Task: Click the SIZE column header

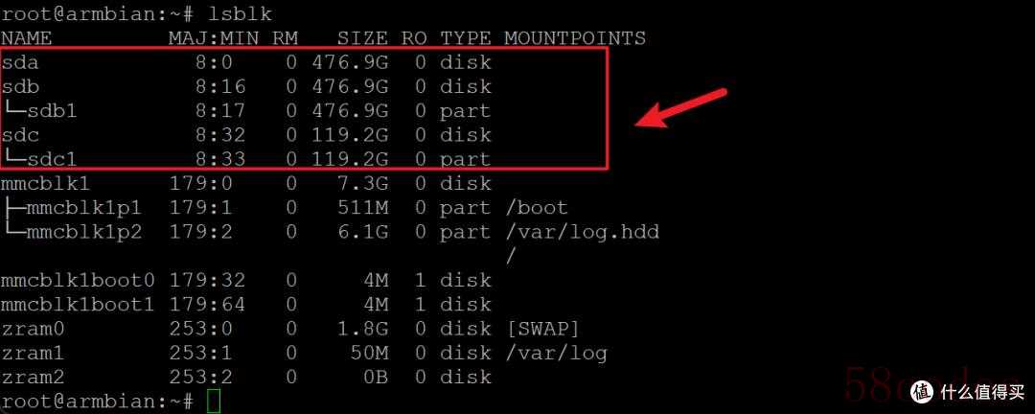Action: pos(362,38)
